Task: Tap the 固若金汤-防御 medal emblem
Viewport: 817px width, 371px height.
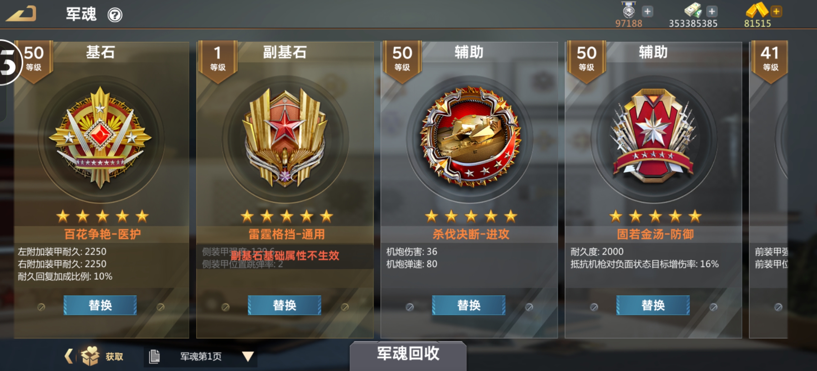Action: (x=654, y=136)
